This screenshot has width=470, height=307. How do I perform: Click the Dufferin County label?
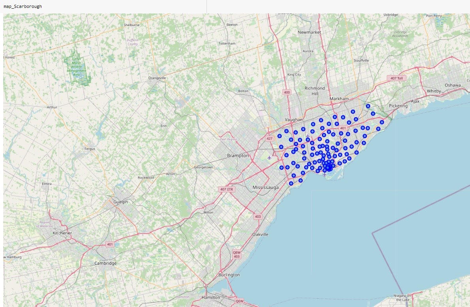(x=132, y=42)
